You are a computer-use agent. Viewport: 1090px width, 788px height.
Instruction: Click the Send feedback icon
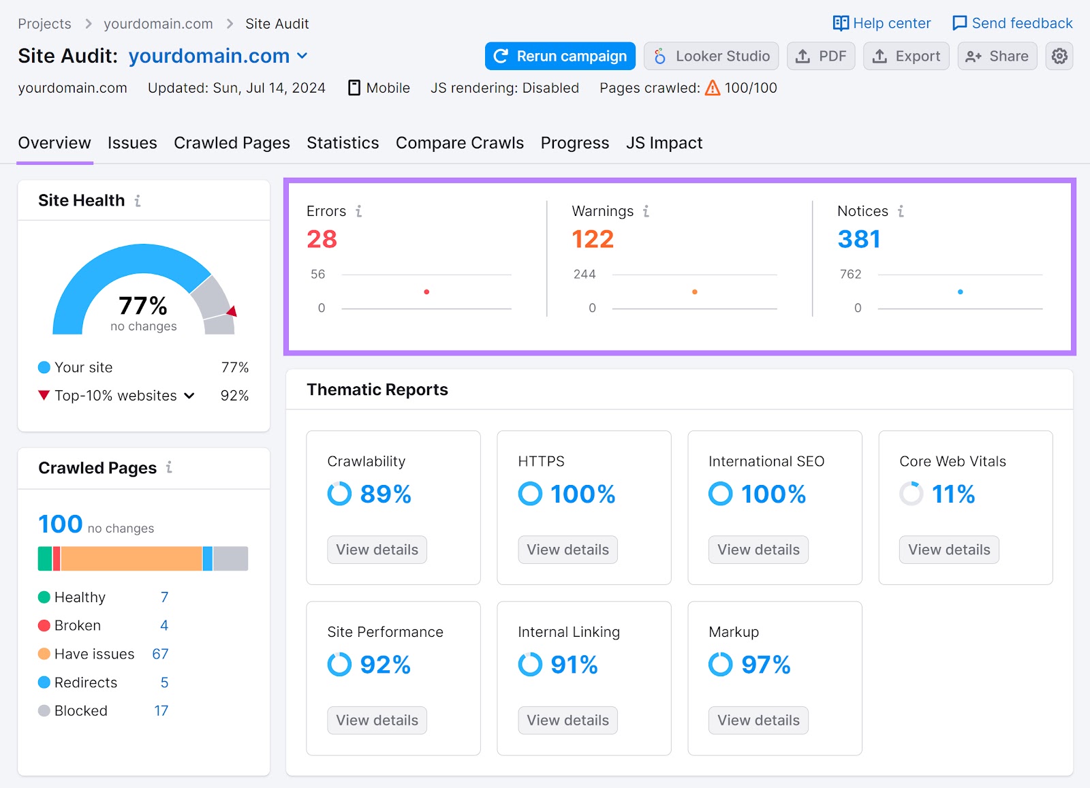959,22
